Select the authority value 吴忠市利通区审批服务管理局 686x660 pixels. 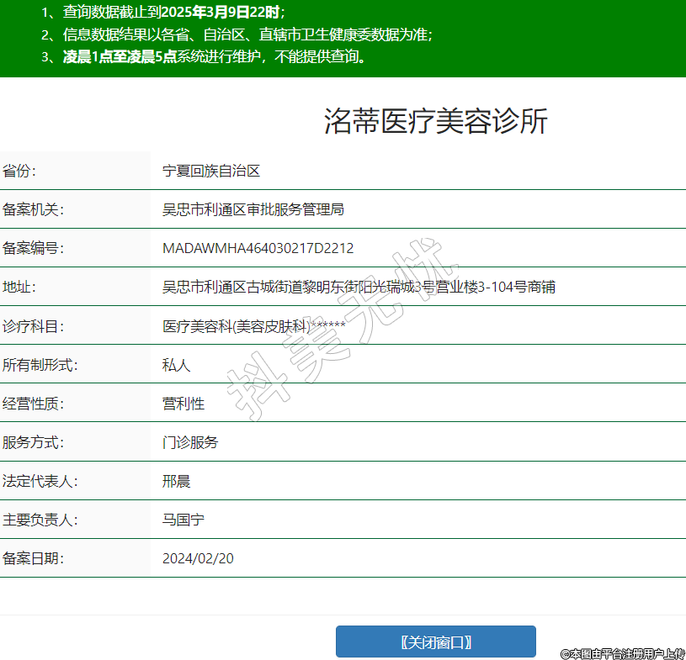[253, 209]
